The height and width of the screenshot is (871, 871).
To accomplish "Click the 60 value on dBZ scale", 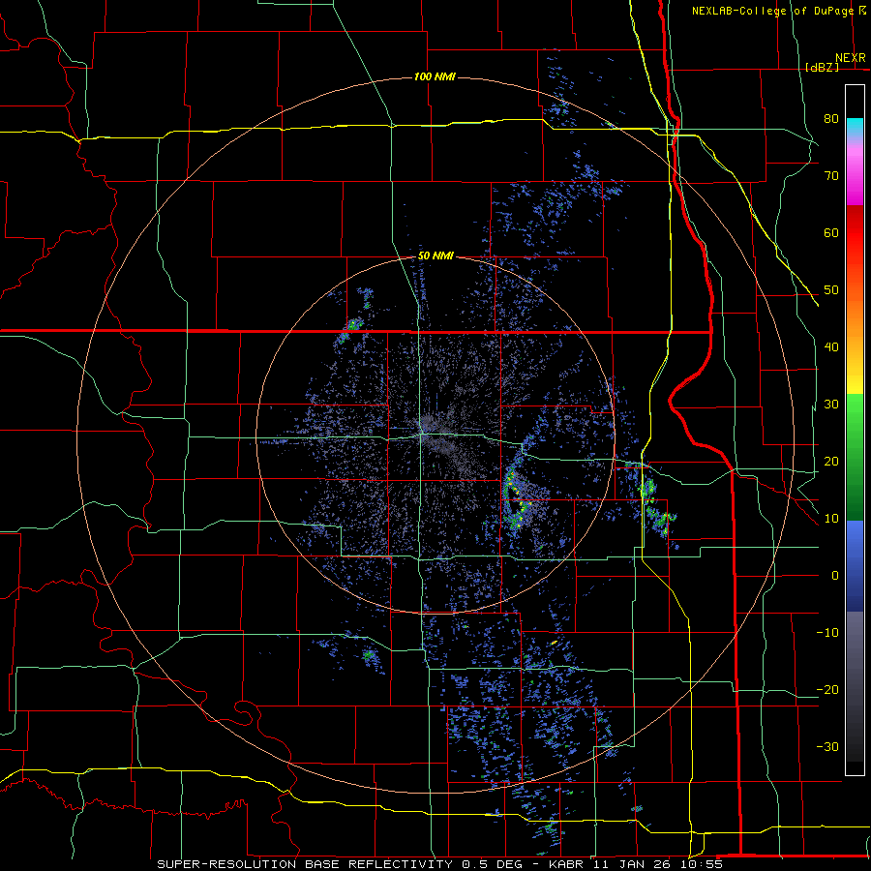I will tap(831, 233).
